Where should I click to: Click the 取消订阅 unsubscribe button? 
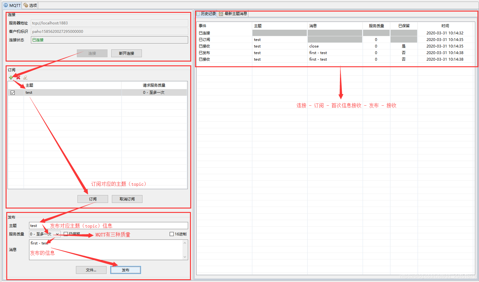coord(127,199)
